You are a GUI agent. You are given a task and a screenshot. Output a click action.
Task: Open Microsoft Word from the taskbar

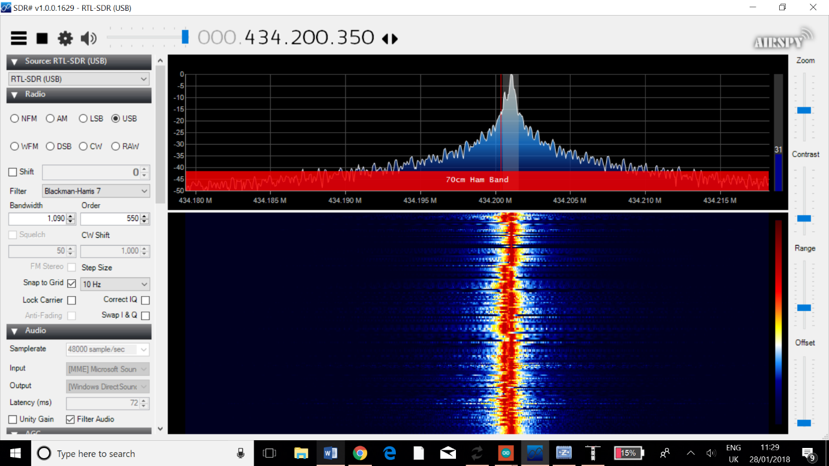(330, 453)
